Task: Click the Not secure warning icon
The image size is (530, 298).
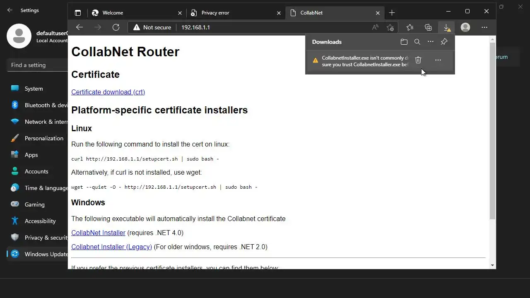Action: [137, 27]
